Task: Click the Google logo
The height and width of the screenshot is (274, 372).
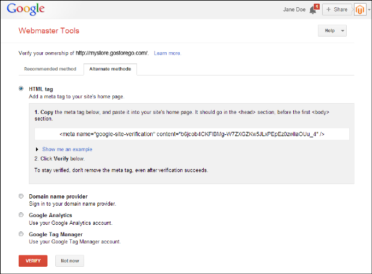Action: 25,10
